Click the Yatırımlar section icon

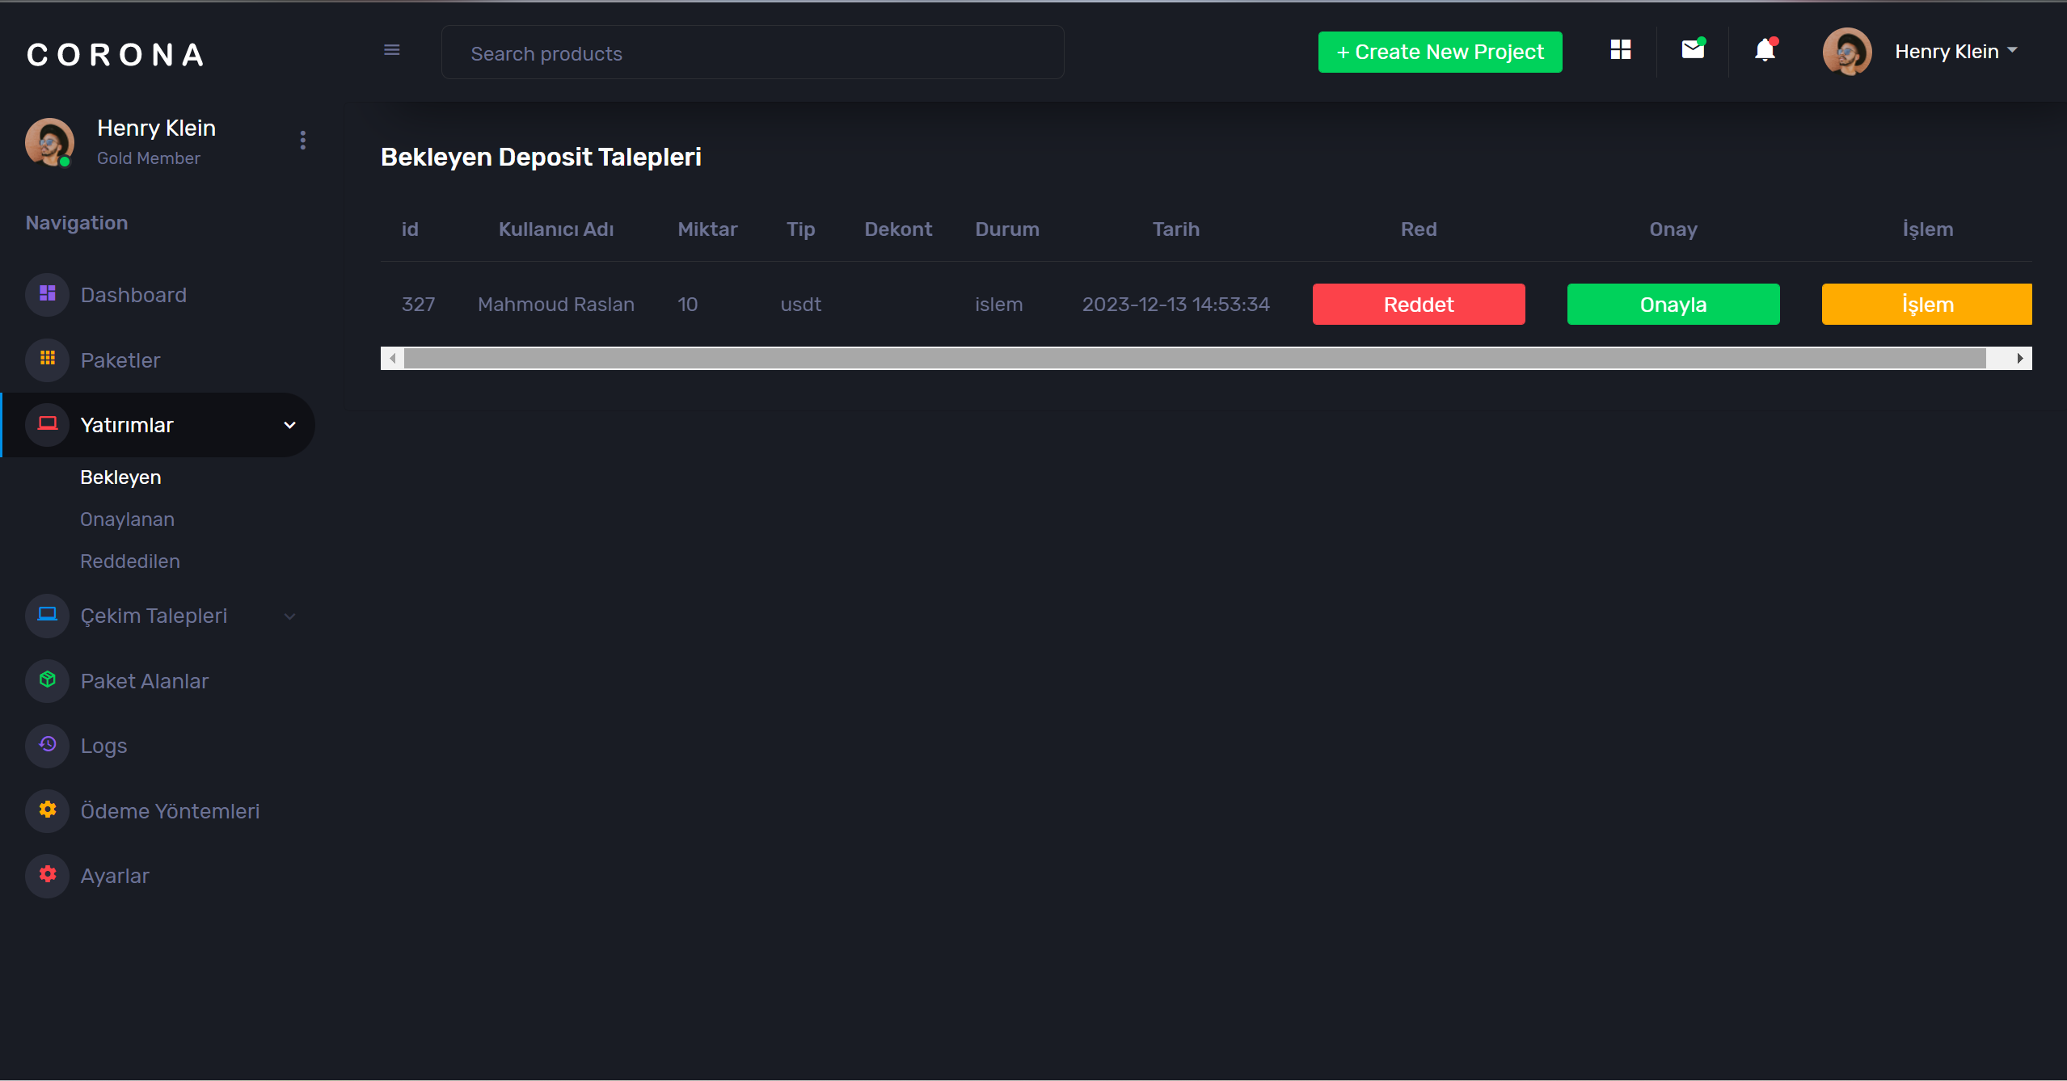[48, 425]
